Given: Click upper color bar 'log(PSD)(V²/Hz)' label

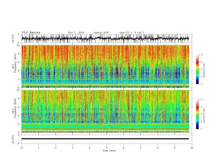Looking at the screenshot, I should point(204,71).
